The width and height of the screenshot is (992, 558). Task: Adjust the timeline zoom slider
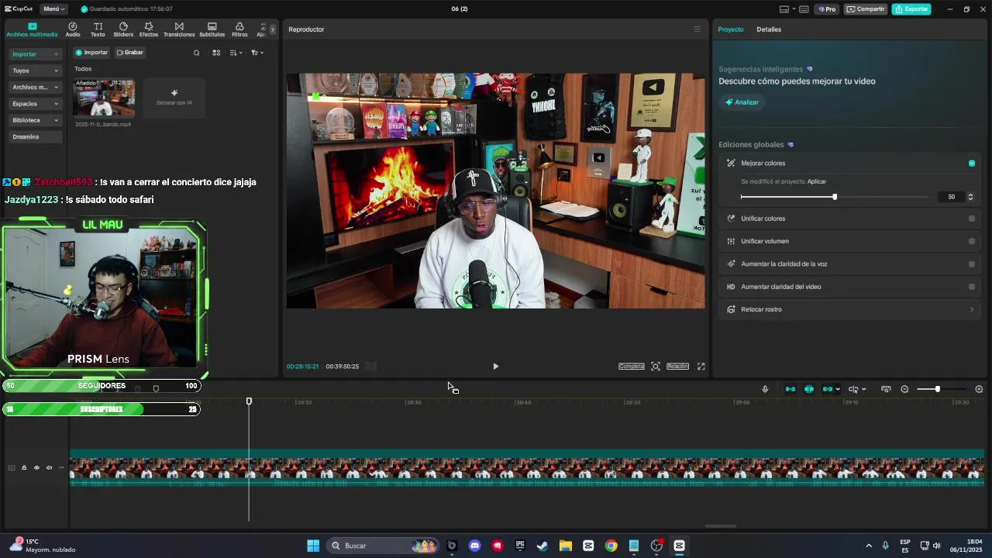(x=938, y=389)
